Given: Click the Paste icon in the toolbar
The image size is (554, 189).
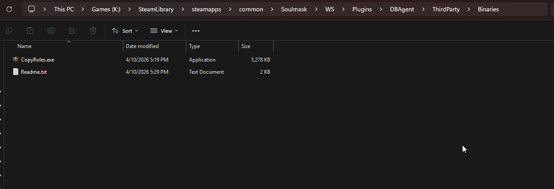Looking at the screenshot, I should [30, 31].
